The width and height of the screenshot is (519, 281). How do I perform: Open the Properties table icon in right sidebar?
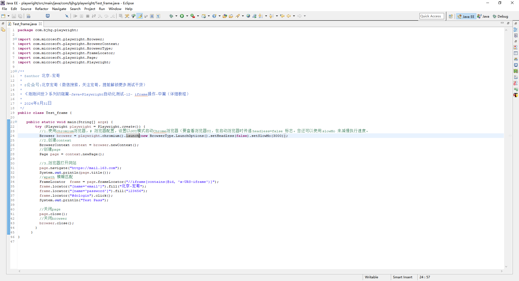click(x=516, y=53)
